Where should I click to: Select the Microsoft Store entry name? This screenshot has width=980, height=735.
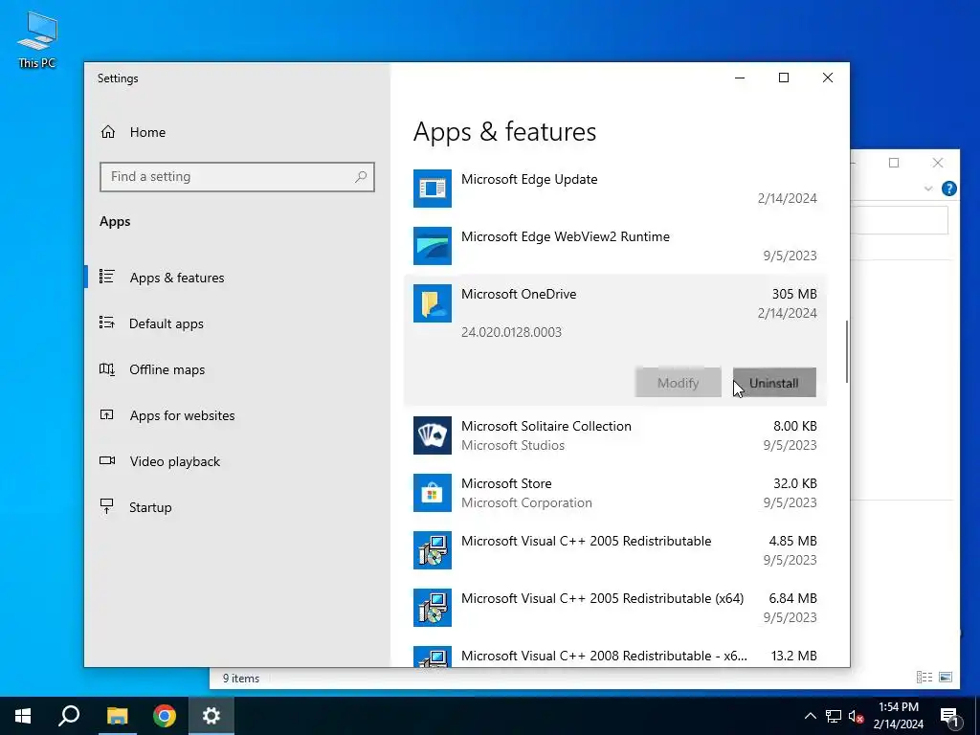pyautogui.click(x=506, y=483)
